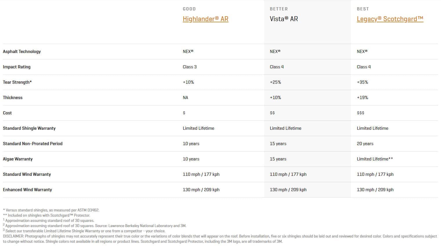Select the Standard Non-Prorated Period label

32,144
